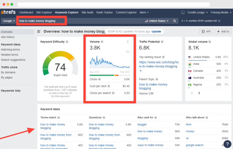Go to next page of global volume countries
This screenshot has width=233, height=149.
click(x=199, y=93)
